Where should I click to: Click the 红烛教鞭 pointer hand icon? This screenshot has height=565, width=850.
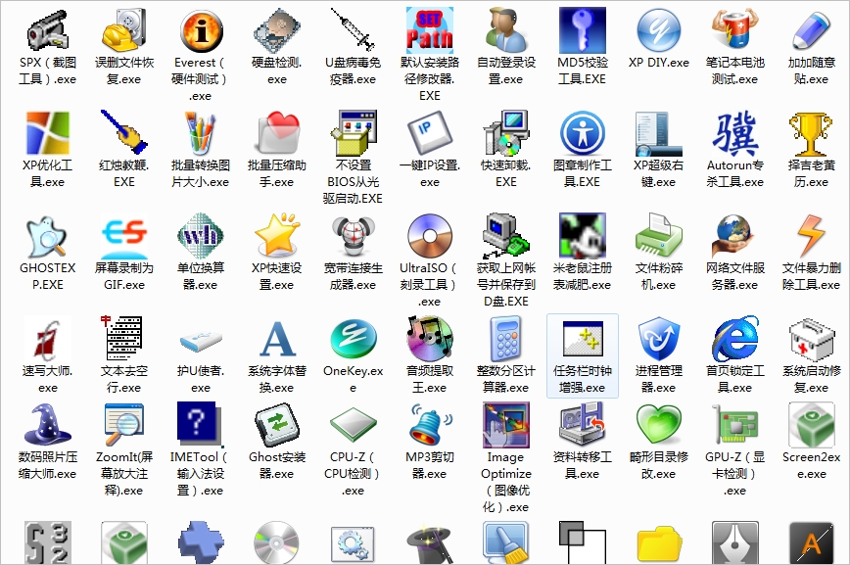pos(124,133)
